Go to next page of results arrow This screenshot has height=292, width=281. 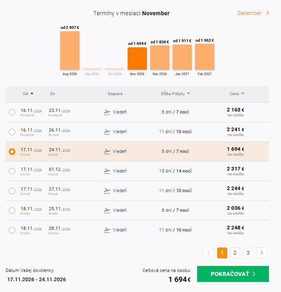[x=262, y=253]
